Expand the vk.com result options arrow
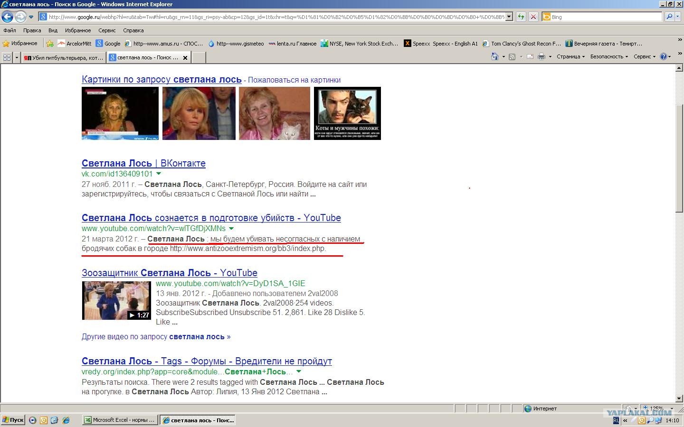Viewport: 684px width, 427px height. (x=159, y=174)
